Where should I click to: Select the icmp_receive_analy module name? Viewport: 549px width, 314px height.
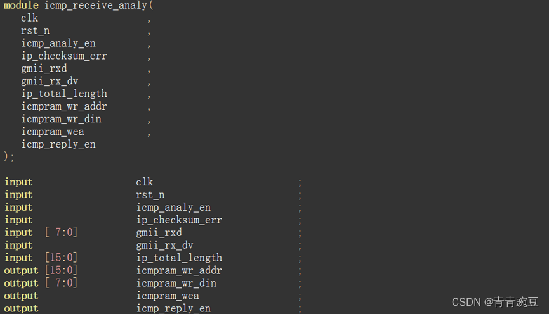pyautogui.click(x=96, y=6)
